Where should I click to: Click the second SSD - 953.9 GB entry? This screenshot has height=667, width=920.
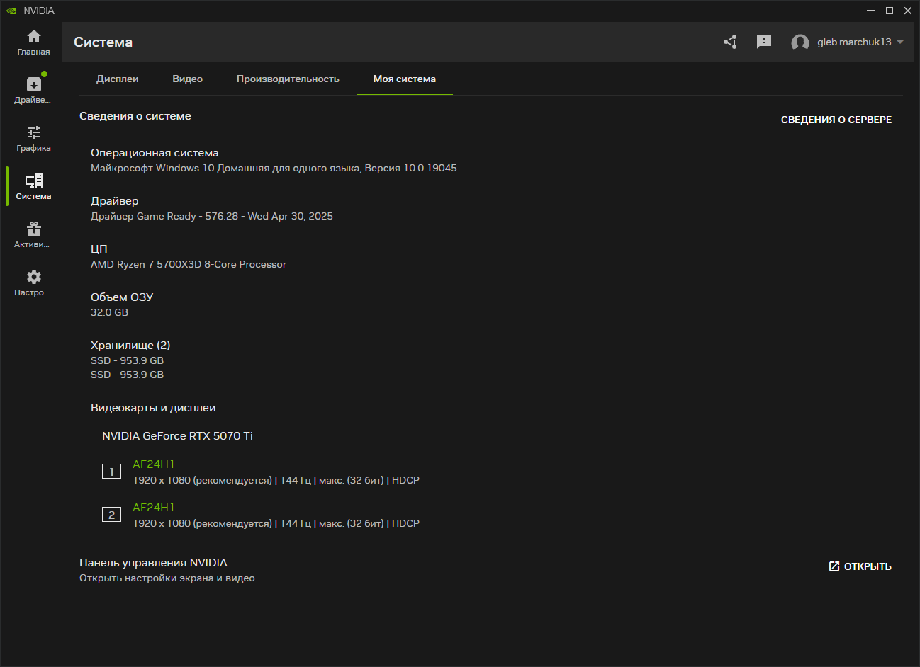click(127, 375)
